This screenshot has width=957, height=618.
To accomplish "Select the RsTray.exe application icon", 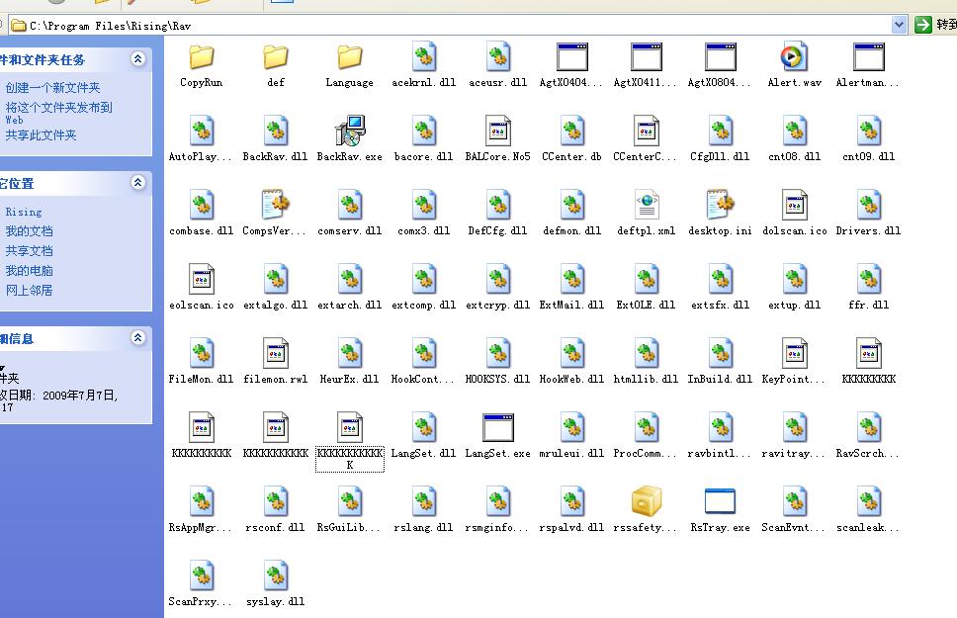I will point(720,501).
